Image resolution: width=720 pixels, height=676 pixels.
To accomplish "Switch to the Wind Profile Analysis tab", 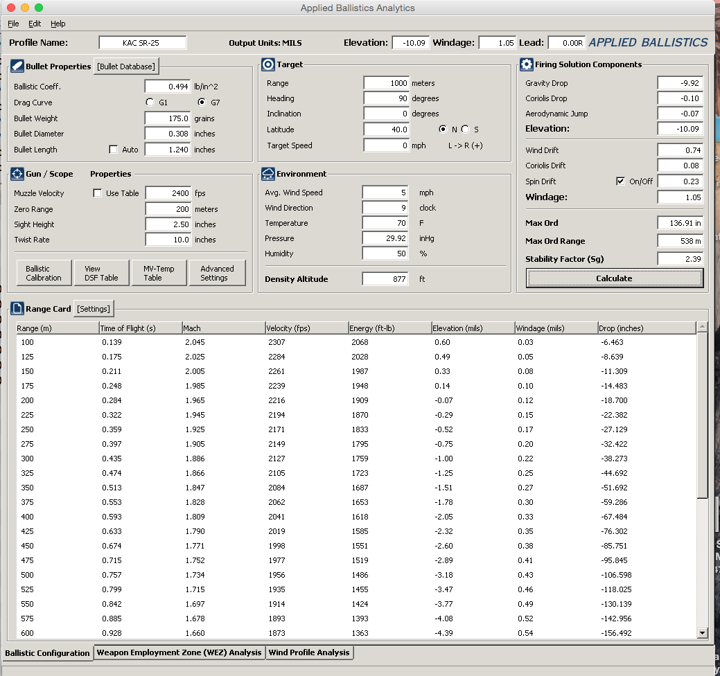I will 309,652.
